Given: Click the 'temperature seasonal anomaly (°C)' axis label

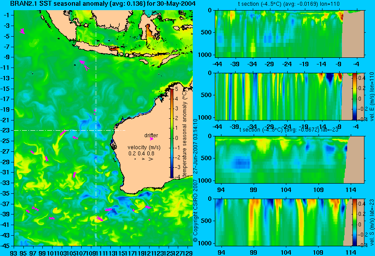Looking at the screenshot, I should 184,133.
